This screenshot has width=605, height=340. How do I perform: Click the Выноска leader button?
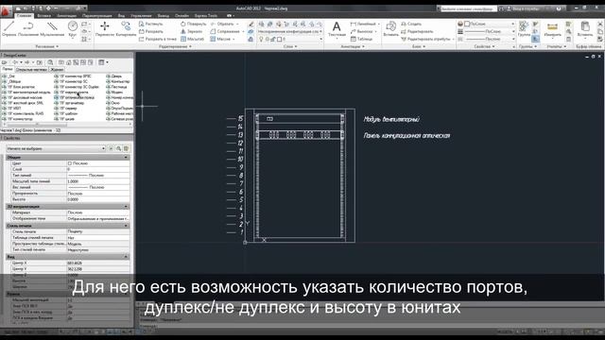[362, 31]
